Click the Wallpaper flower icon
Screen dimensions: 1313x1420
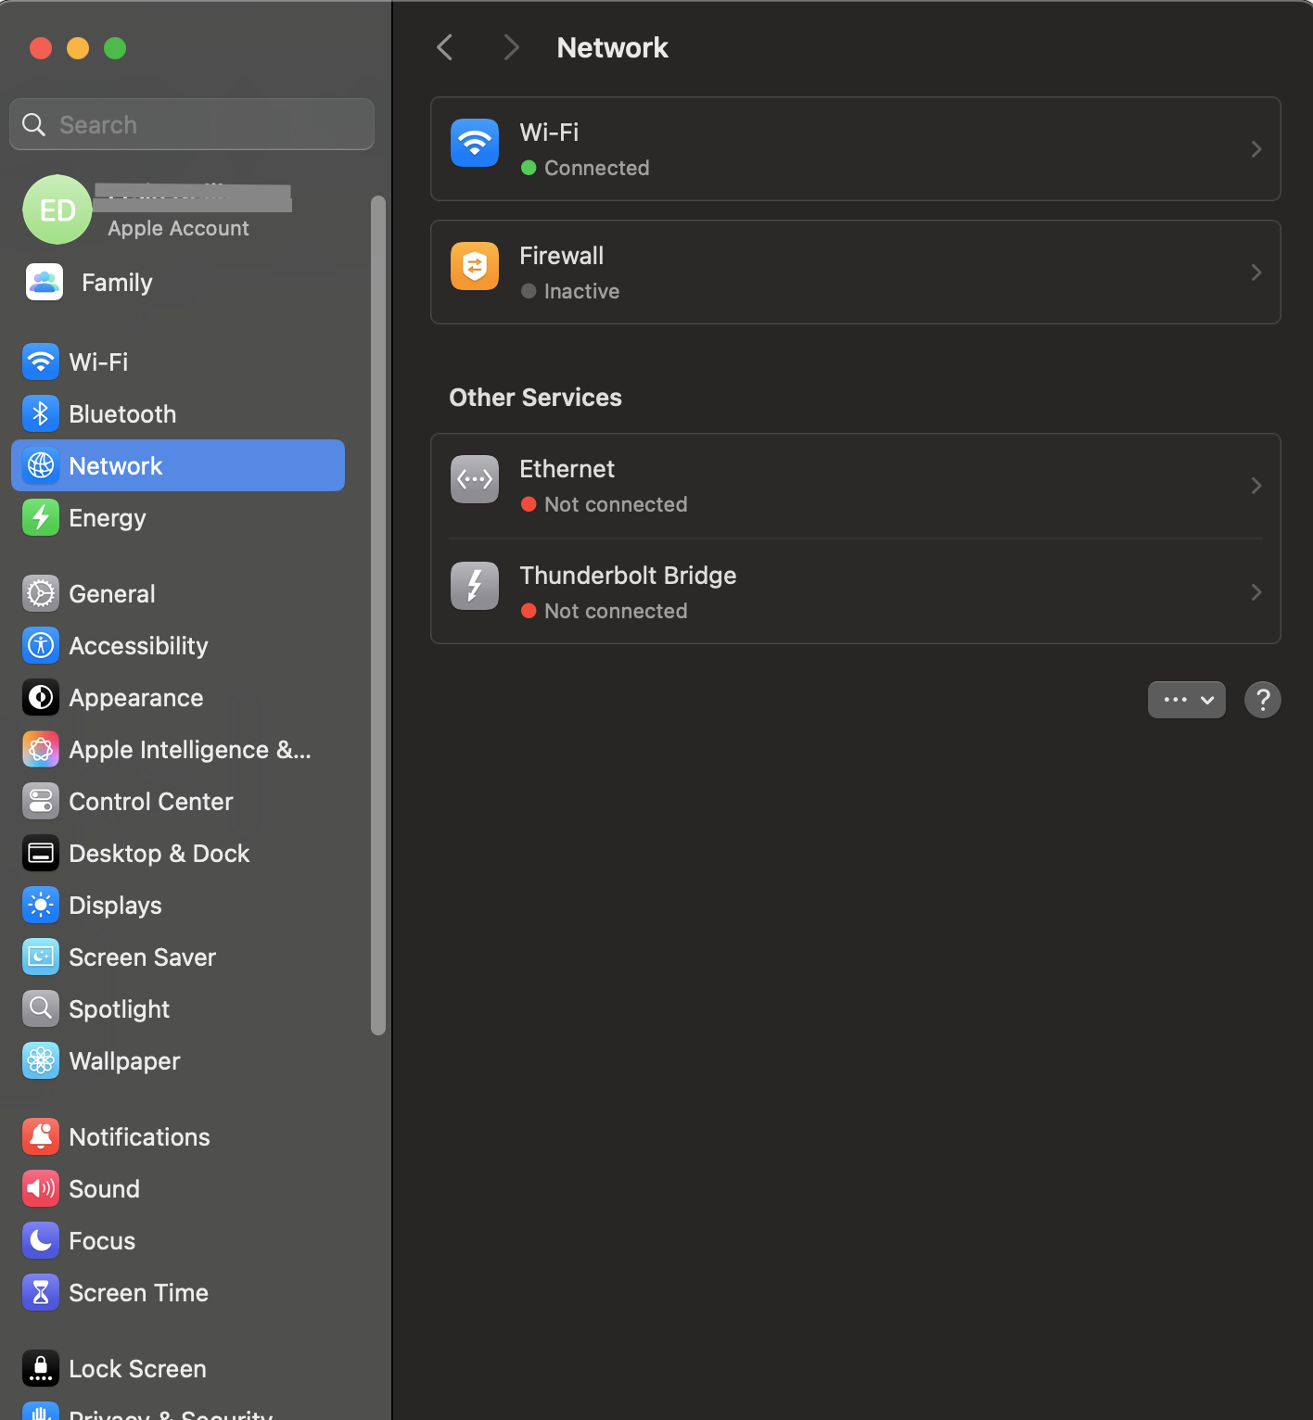[x=41, y=1060]
